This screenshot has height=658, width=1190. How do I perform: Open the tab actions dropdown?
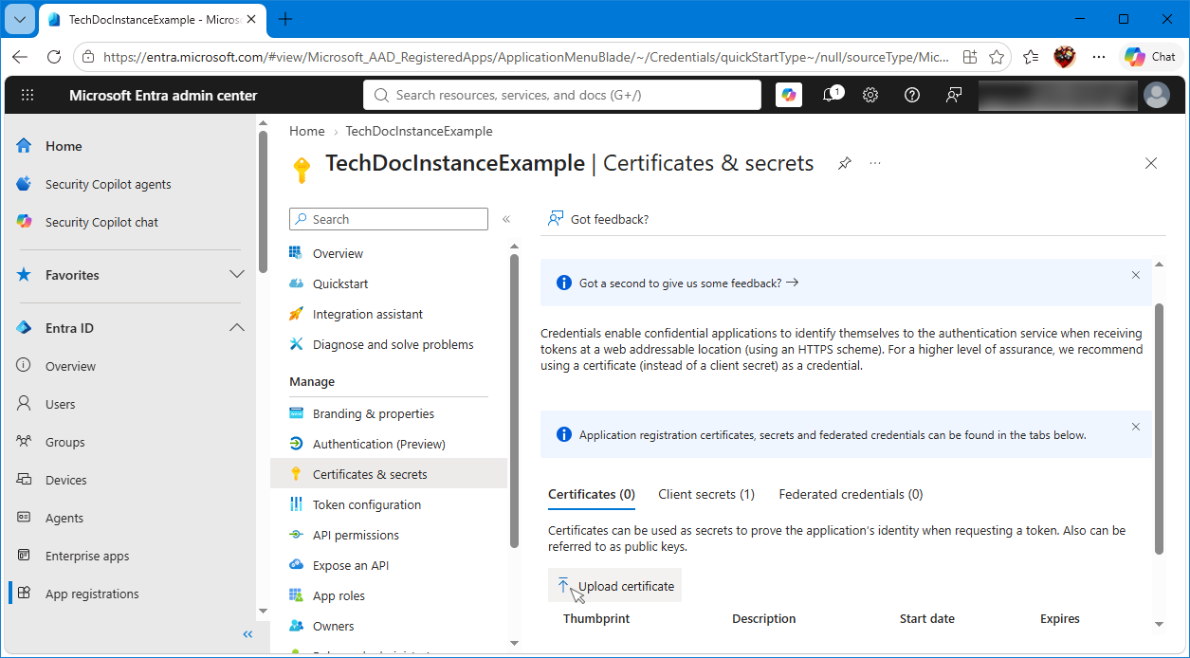[20, 19]
